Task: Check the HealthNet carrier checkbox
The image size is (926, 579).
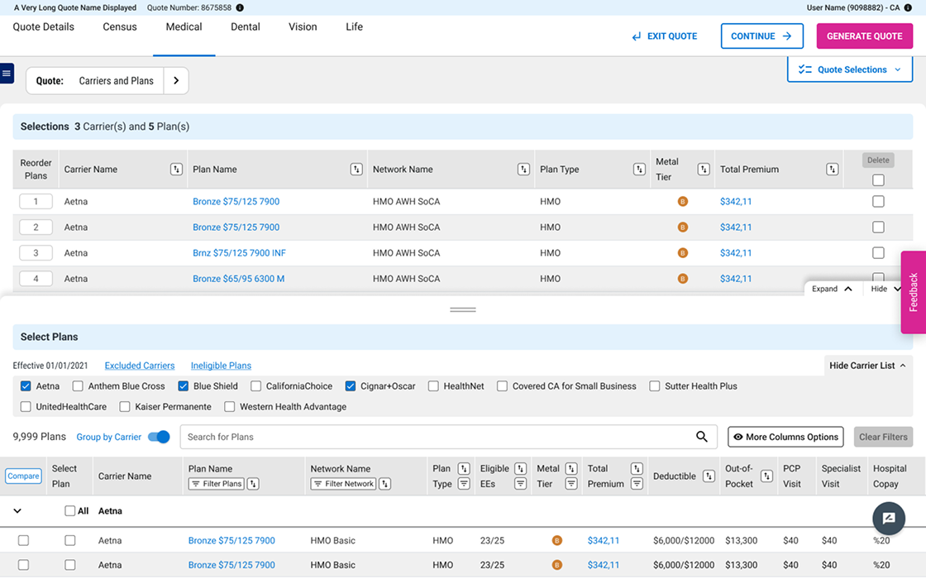Action: pyautogui.click(x=433, y=385)
